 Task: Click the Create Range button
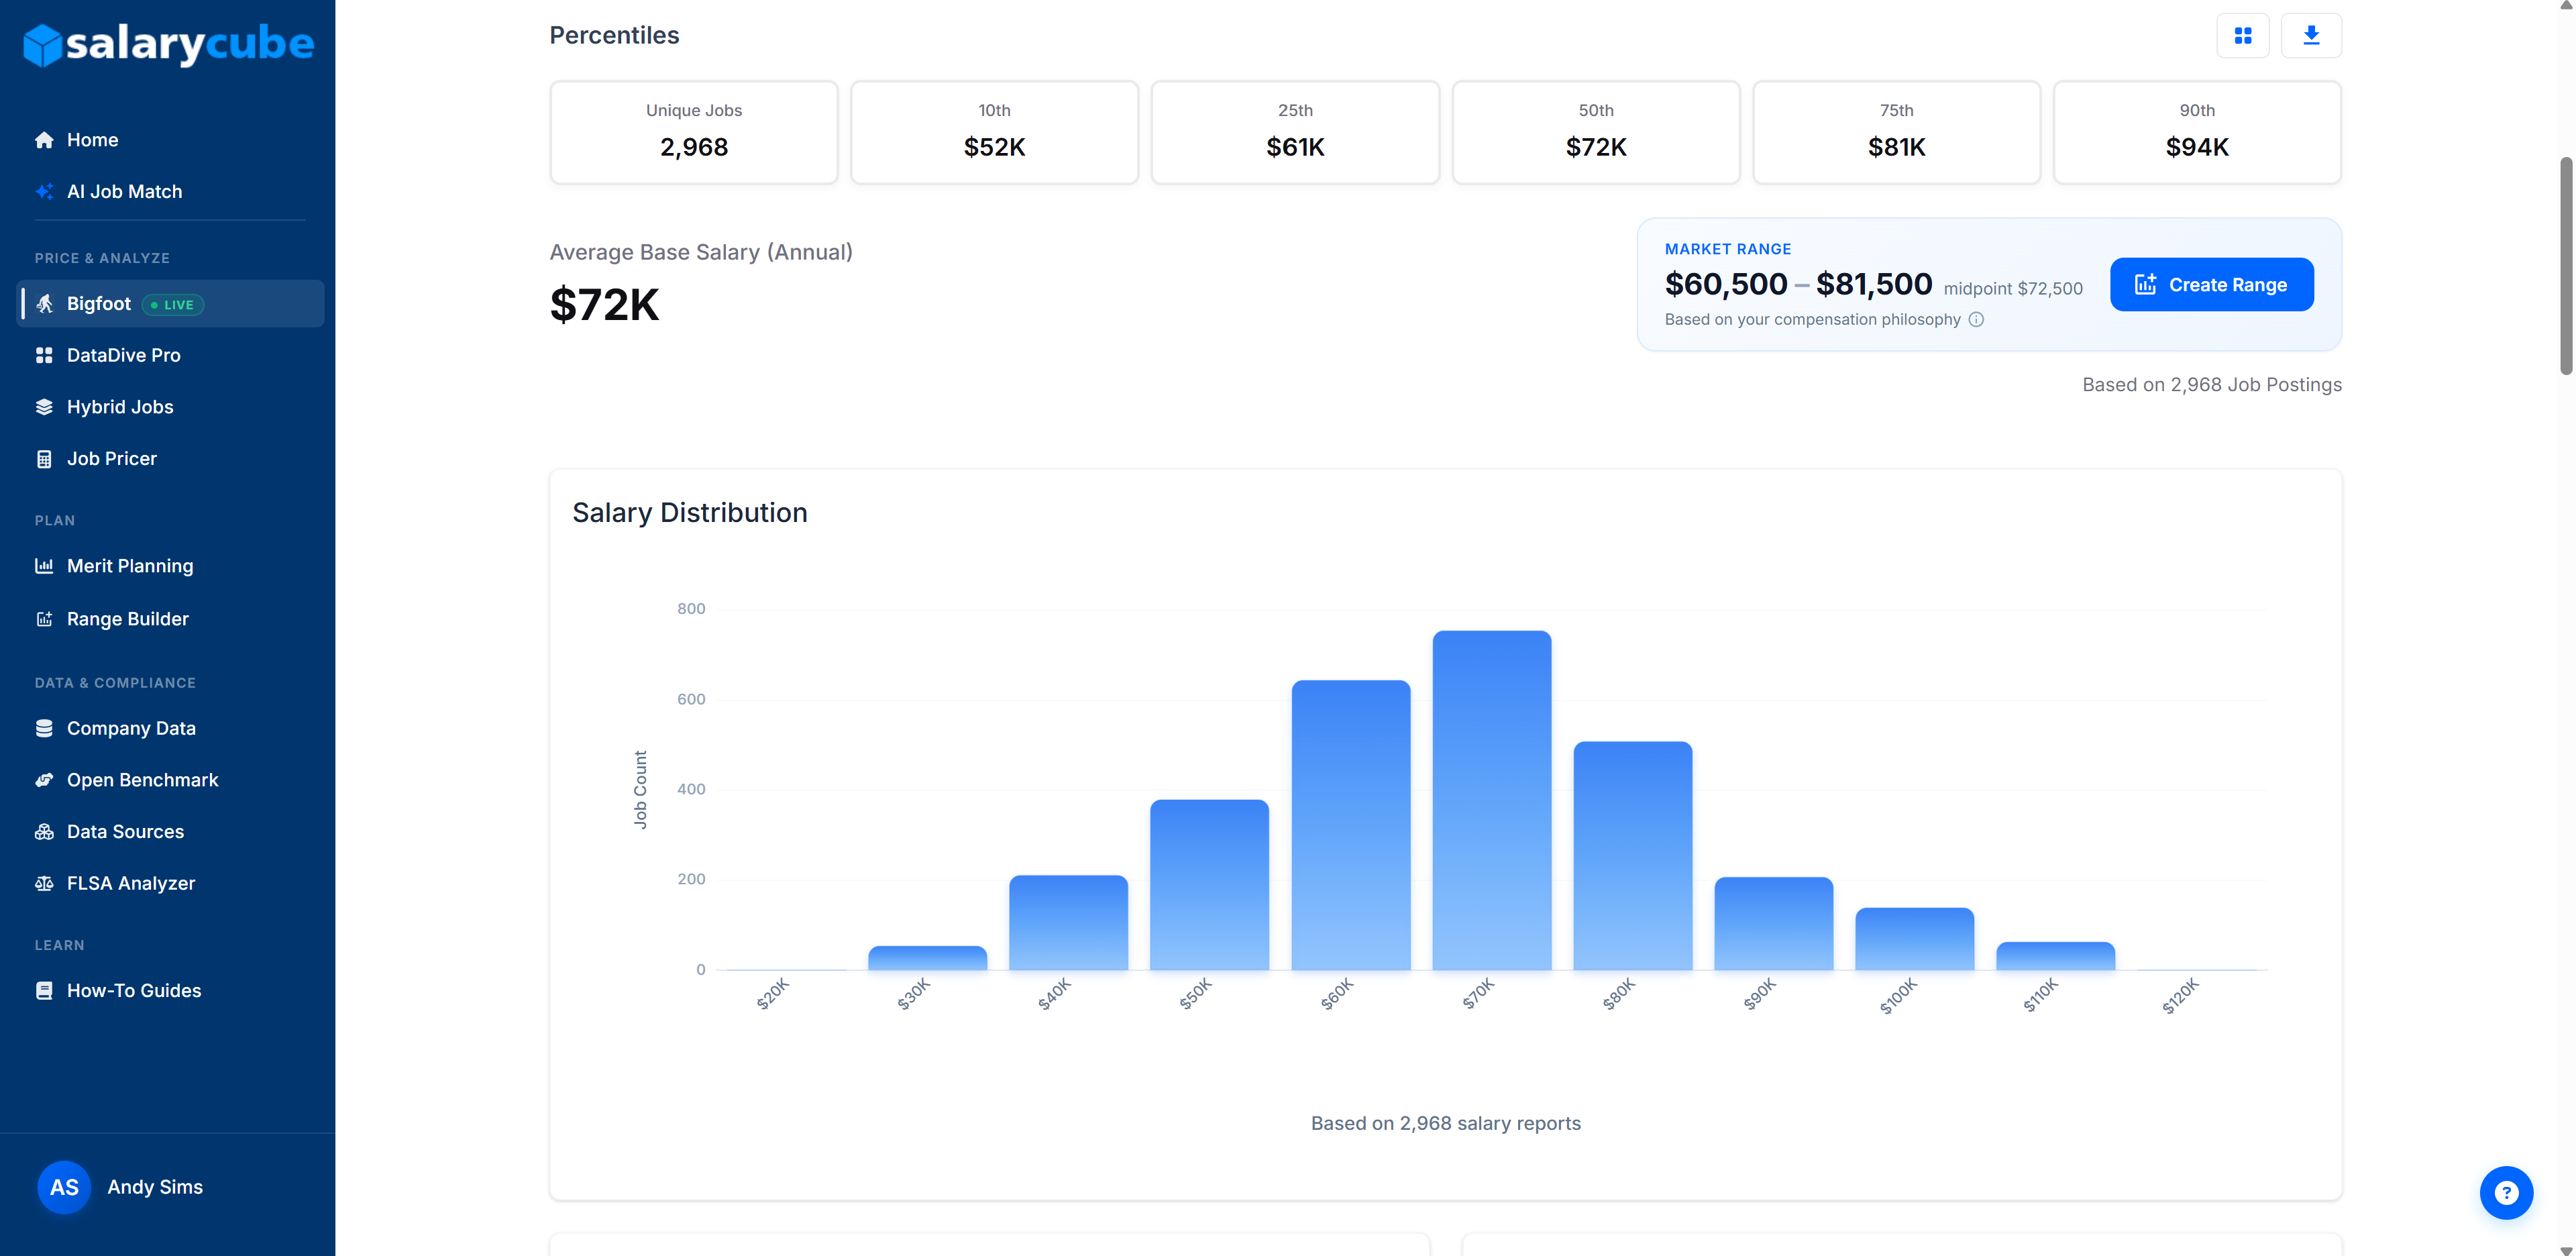click(x=2212, y=285)
